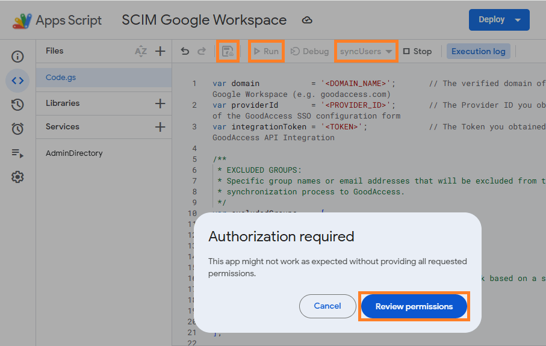The width and height of the screenshot is (546, 346).
Task: Open the Triggers alarm clock icon
Action: pos(17,129)
